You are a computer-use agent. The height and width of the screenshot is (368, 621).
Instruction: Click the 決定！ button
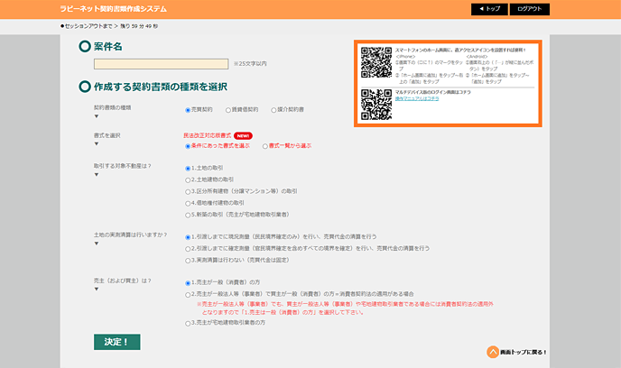click(x=116, y=342)
